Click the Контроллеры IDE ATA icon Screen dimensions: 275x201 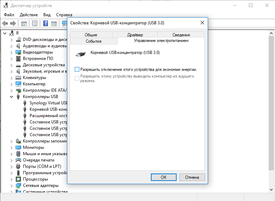18,91
